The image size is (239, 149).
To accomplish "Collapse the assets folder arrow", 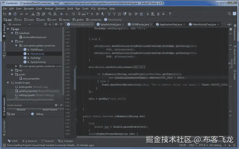I will [x=12, y=74].
